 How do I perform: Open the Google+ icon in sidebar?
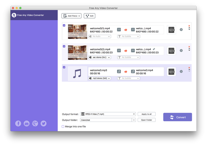35,124
